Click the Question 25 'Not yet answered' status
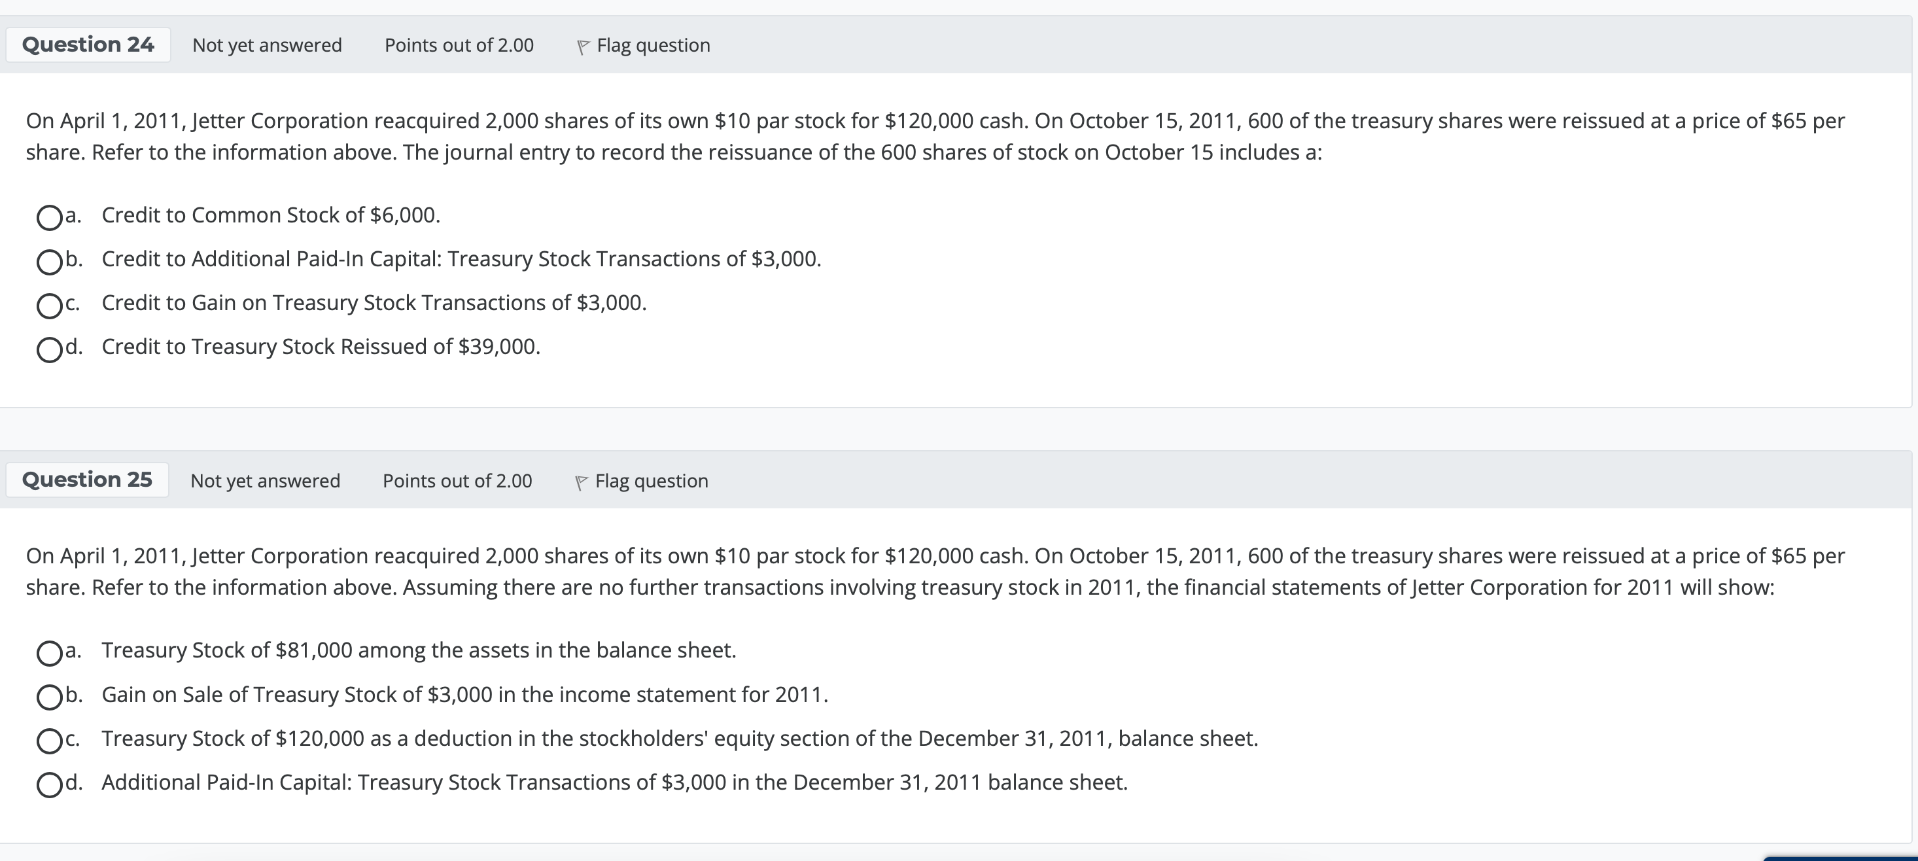Image resolution: width=1918 pixels, height=861 pixels. point(265,481)
